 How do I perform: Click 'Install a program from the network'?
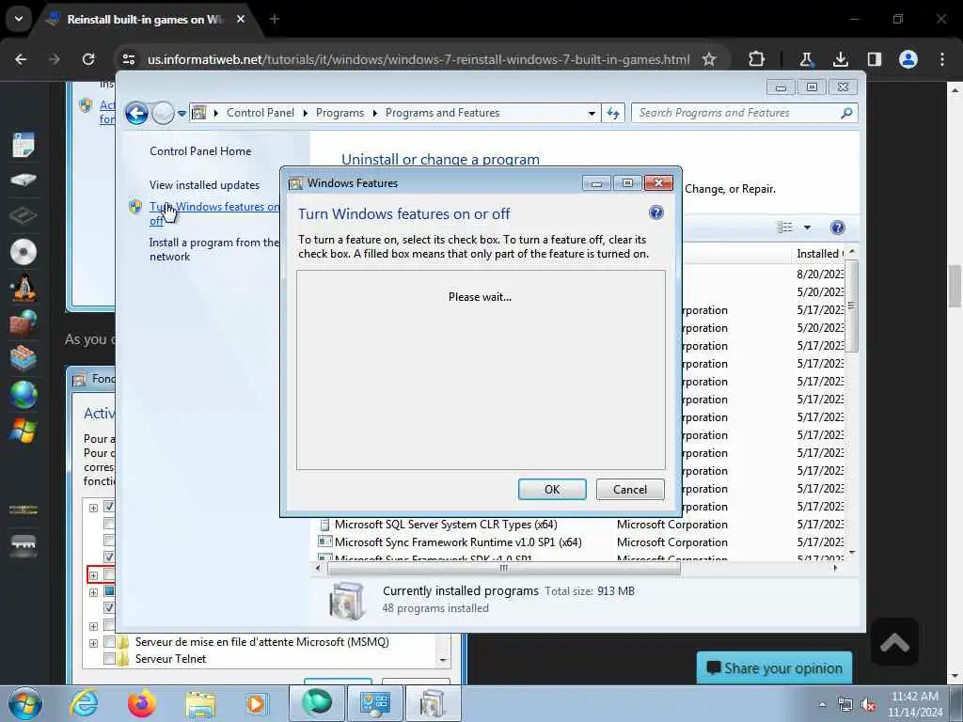point(213,249)
